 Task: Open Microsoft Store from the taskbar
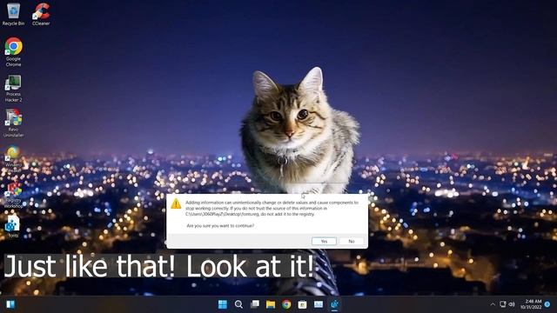click(x=302, y=304)
